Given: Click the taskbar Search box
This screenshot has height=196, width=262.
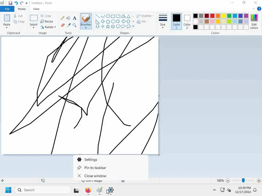Looking at the screenshot, I should coord(43,190).
